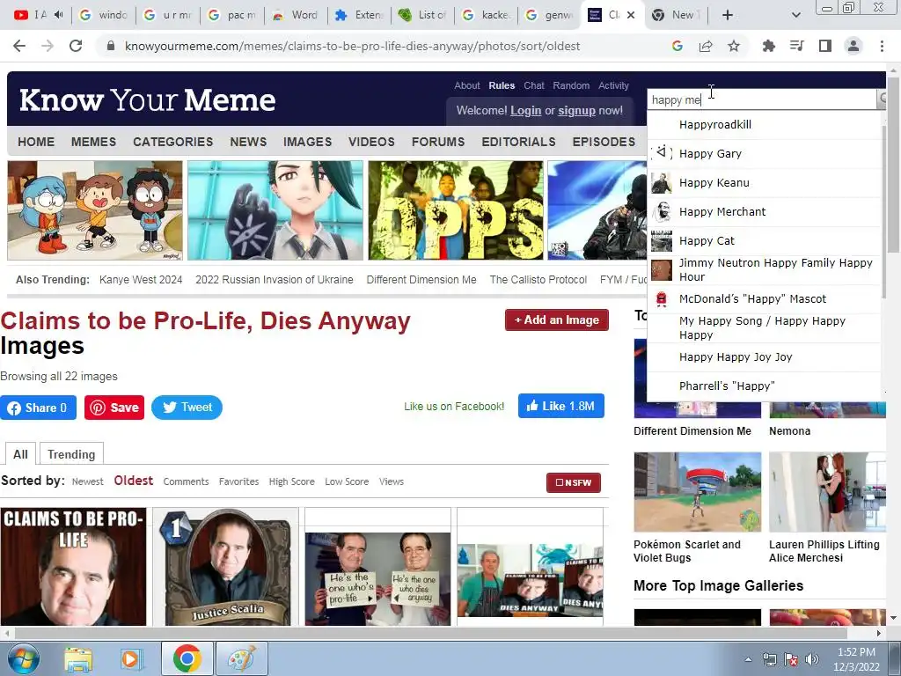
Task: Open the File Explorer taskbar icon
Action: [x=78, y=658]
